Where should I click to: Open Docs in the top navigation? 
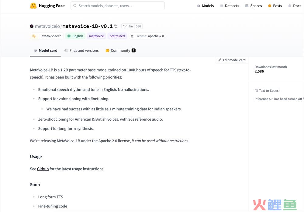295,6
